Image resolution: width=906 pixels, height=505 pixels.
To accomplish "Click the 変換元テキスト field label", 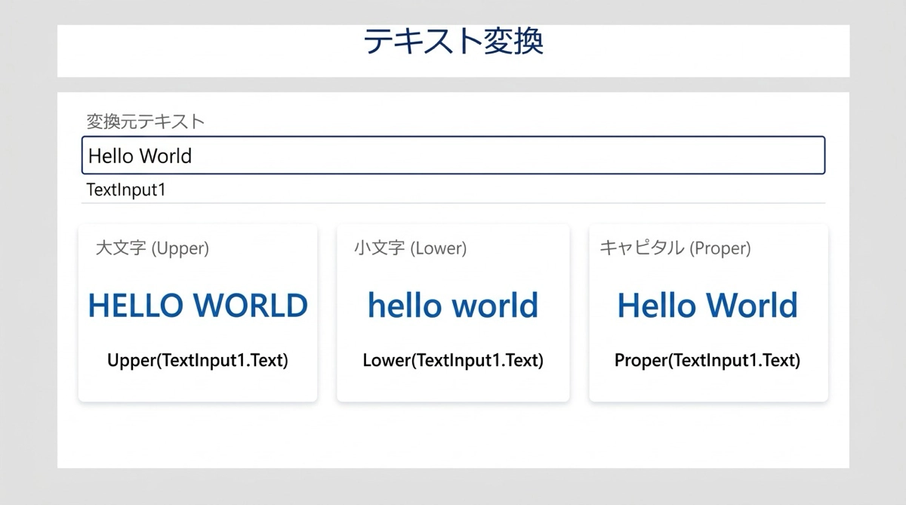I will tap(146, 121).
